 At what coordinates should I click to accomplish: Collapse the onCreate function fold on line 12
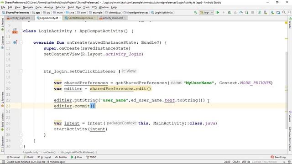click(x=21, y=42)
